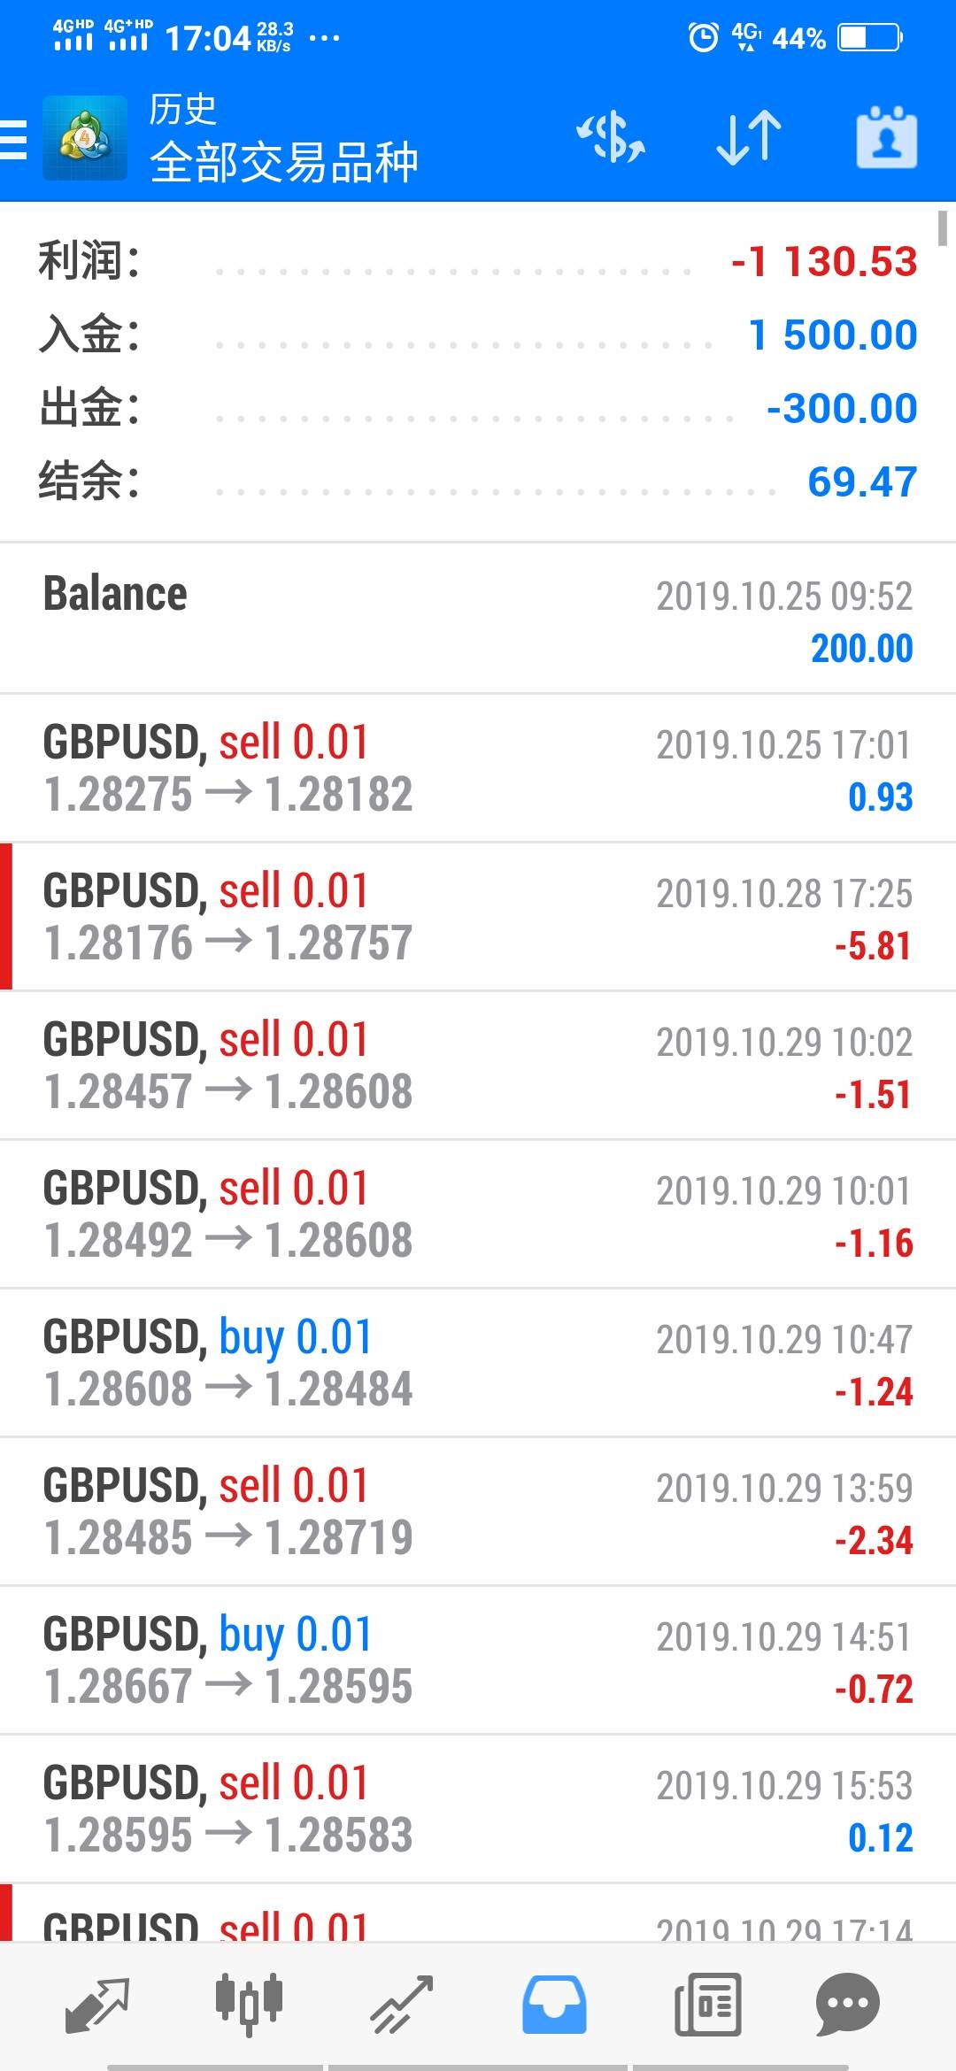Go to the Trade tab
Screen dimensions: 956x2071
coord(401,2005)
